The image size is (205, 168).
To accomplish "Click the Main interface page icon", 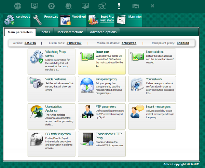I will pyautogui.click(x=121, y=20).
